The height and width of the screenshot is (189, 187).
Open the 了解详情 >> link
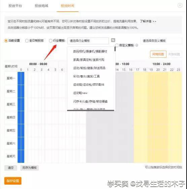148,21
